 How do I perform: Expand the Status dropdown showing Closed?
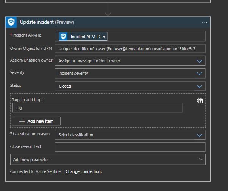click(x=200, y=86)
